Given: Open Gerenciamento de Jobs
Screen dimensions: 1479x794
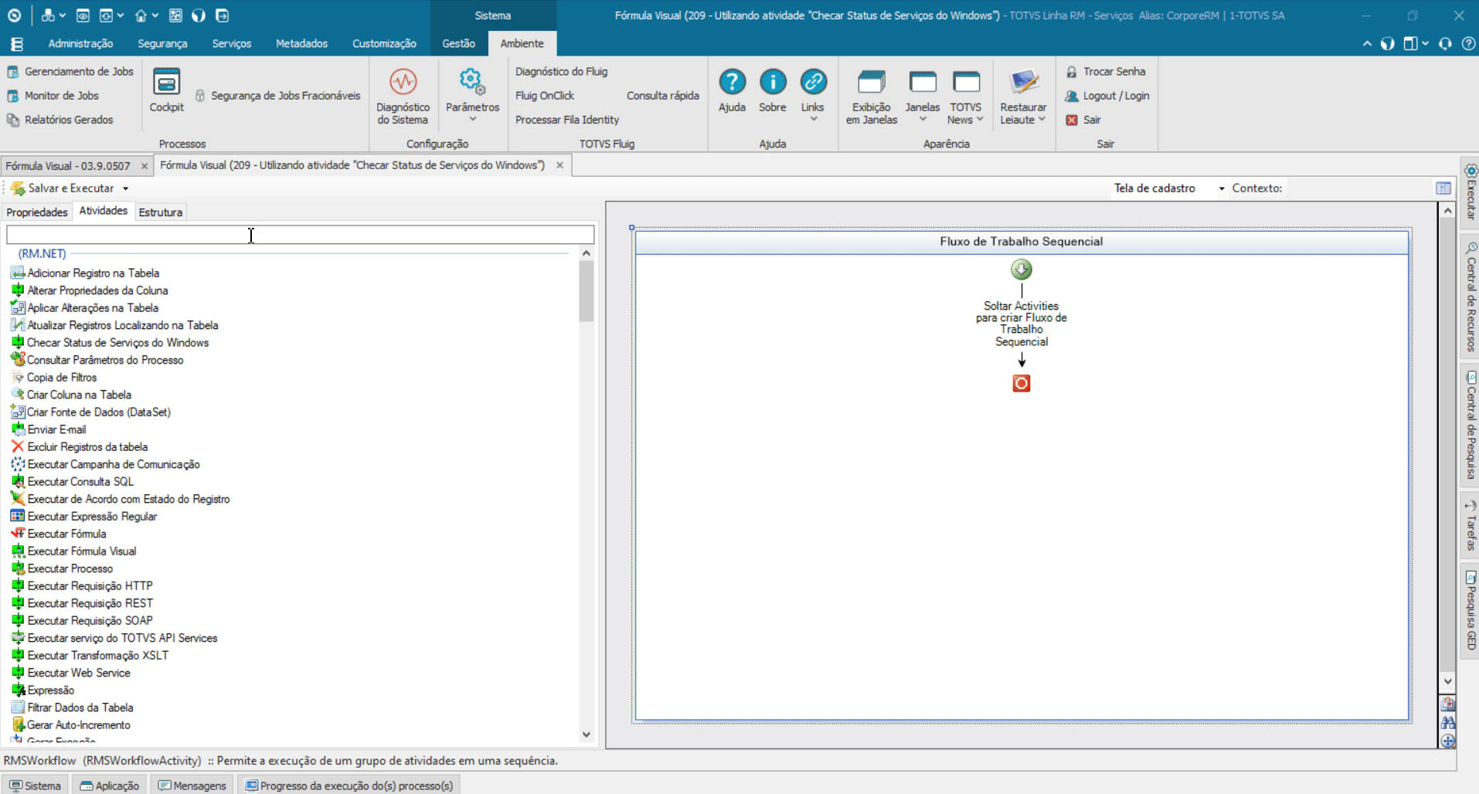Looking at the screenshot, I should coord(70,72).
